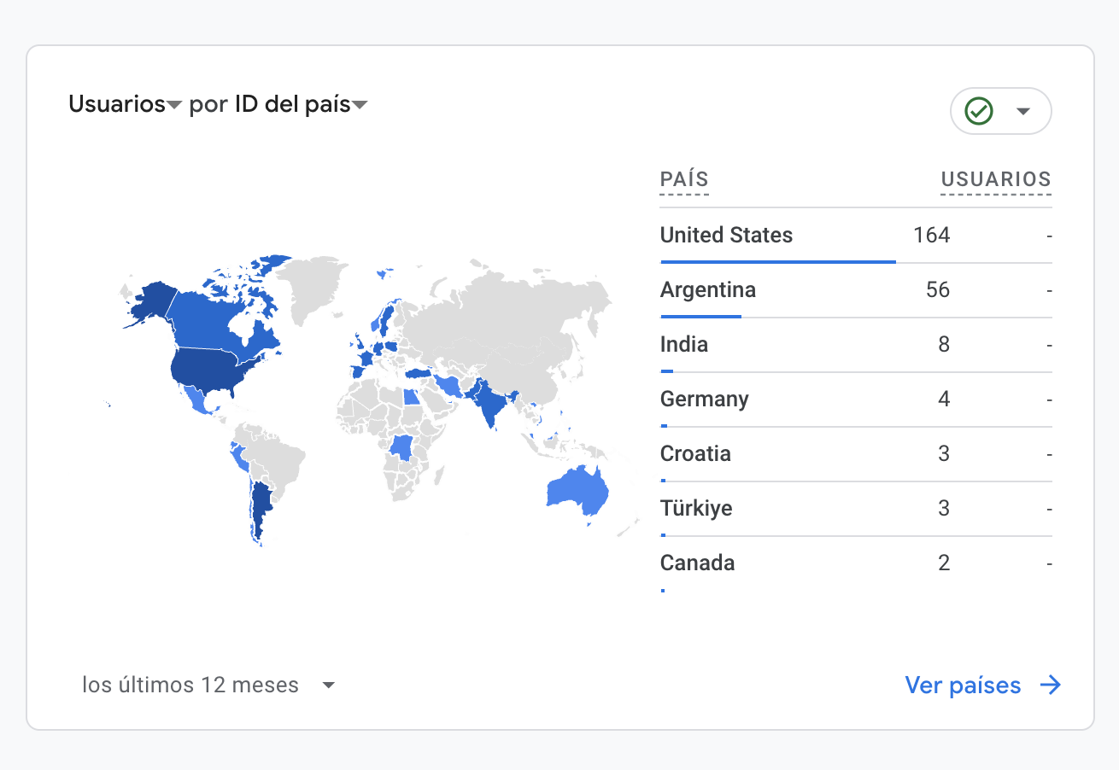This screenshot has width=1119, height=770.
Task: Open the dropdown arrow beside the green checkmark
Action: 1023,112
